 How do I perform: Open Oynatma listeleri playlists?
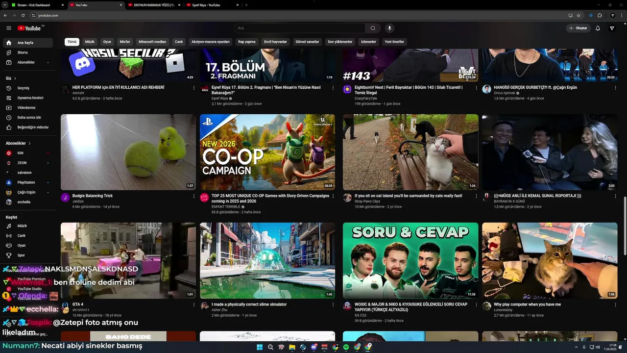(x=28, y=98)
